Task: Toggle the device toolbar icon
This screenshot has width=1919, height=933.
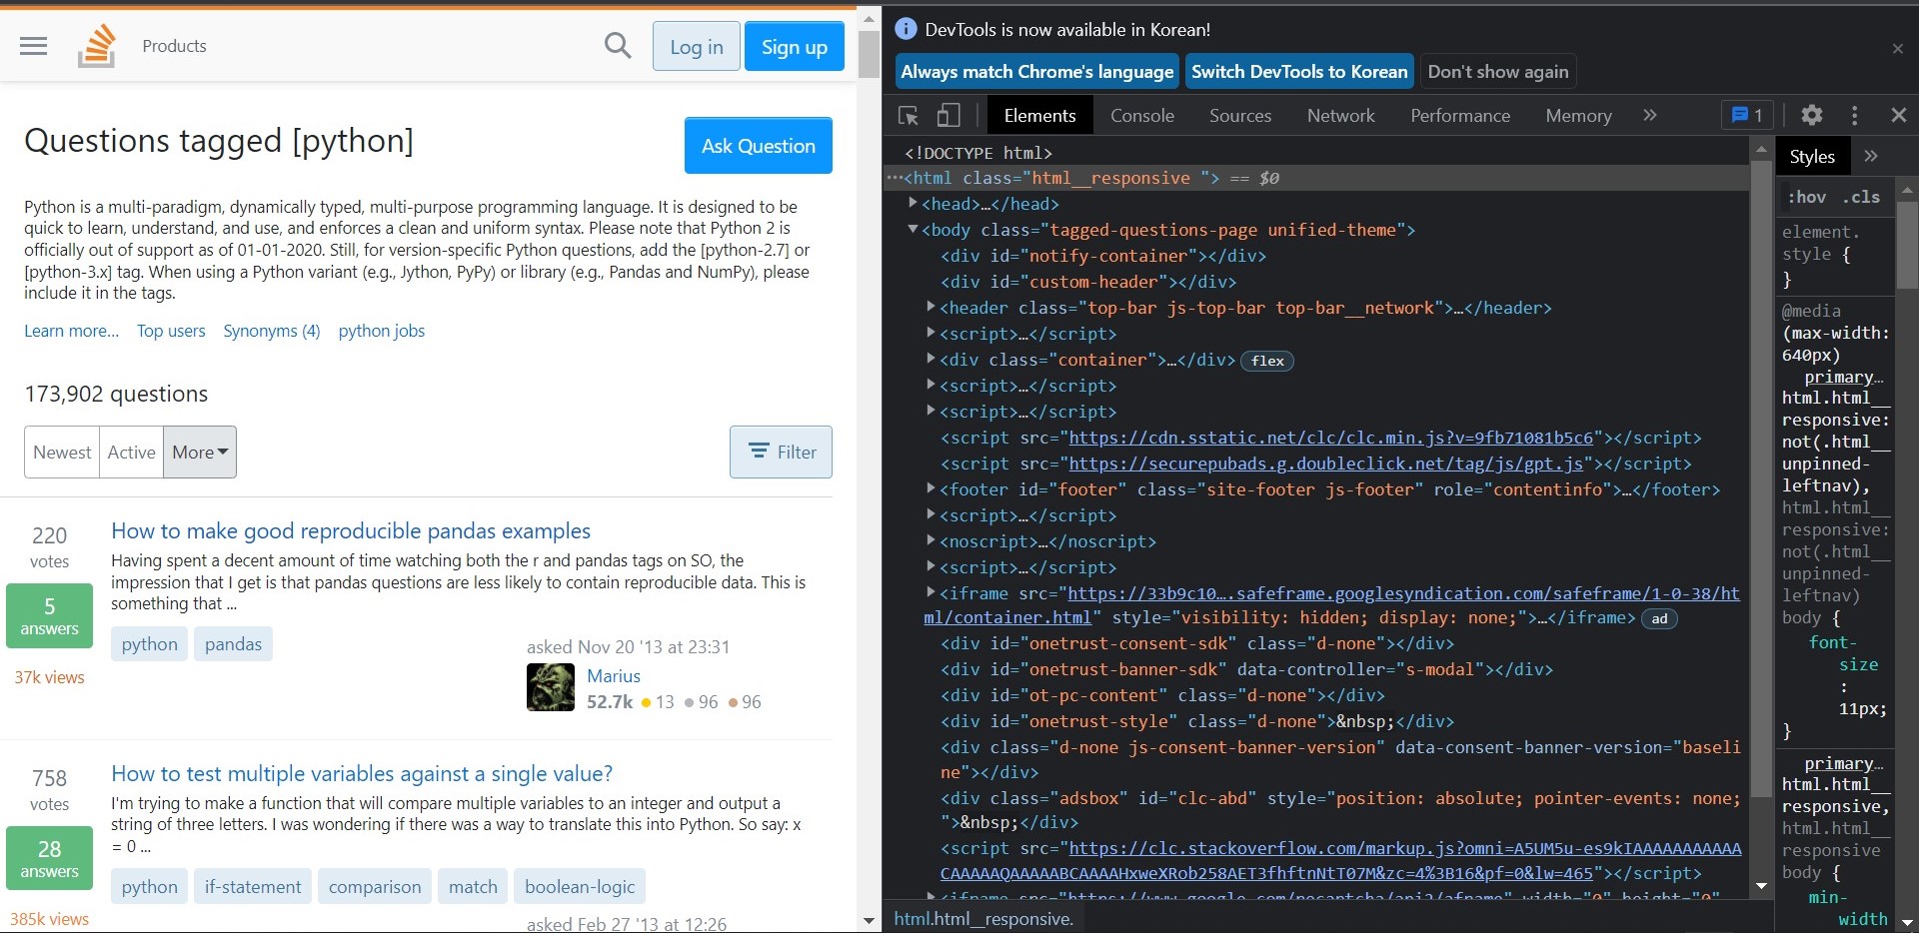Action: 949,116
